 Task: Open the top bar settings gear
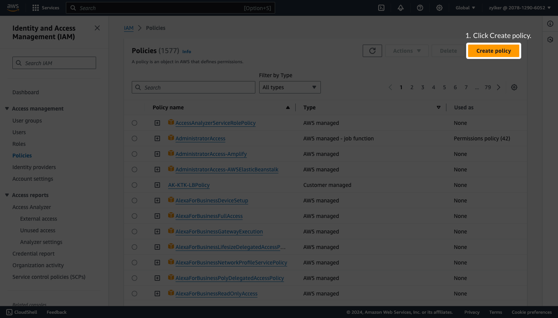(439, 8)
